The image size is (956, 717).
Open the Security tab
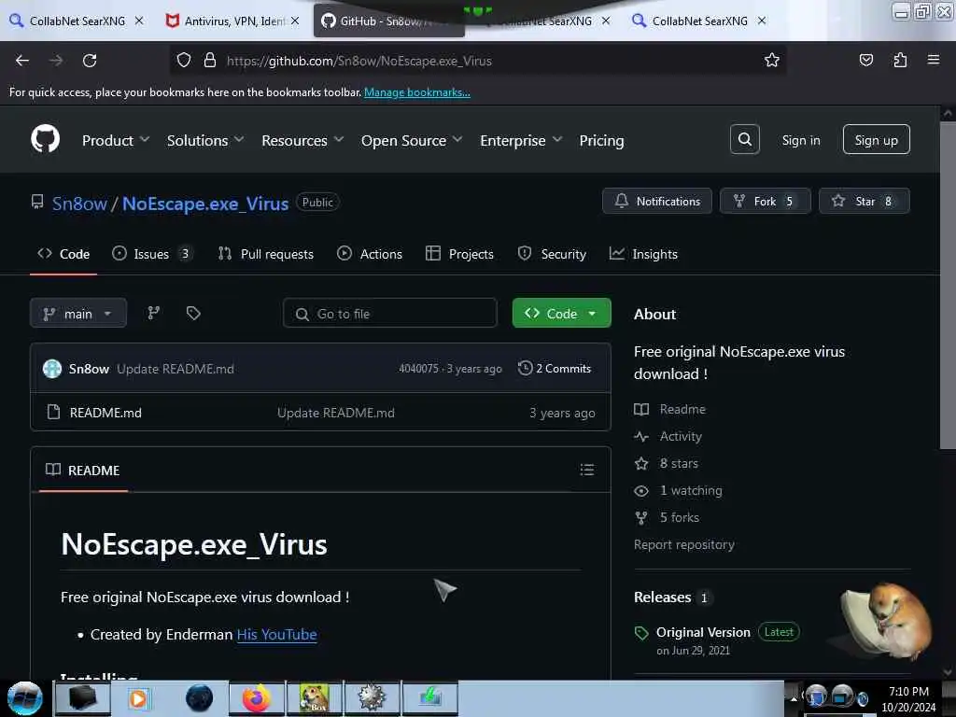point(552,254)
